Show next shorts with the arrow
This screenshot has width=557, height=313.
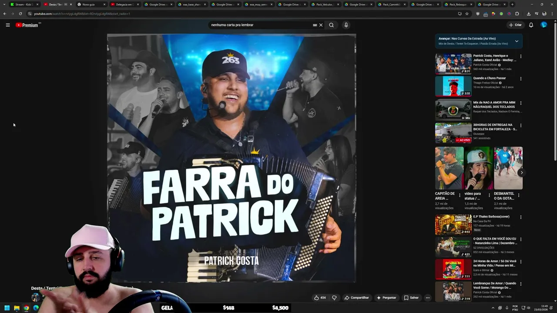(x=521, y=173)
